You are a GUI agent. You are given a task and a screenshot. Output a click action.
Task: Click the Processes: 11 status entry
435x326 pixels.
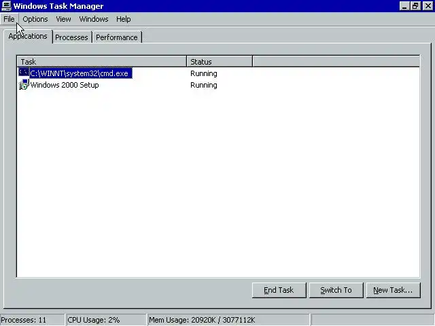click(32, 320)
